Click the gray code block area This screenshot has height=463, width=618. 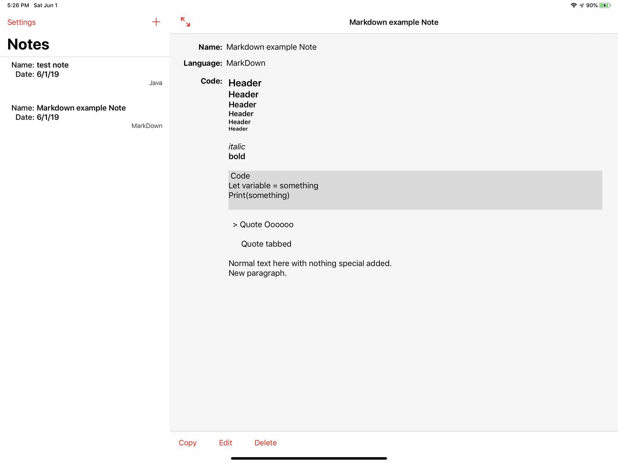pyautogui.click(x=415, y=190)
